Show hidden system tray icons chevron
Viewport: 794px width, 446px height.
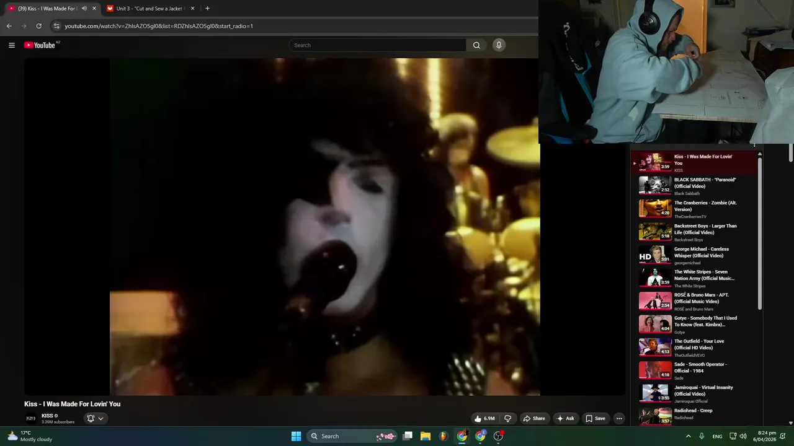[688, 436]
